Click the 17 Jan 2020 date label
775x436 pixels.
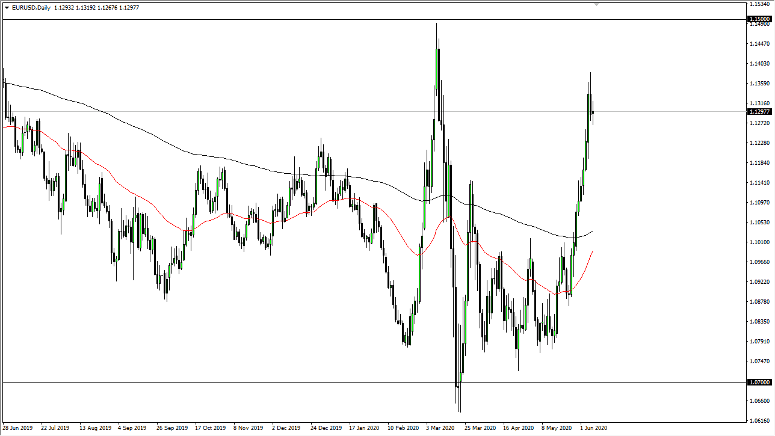[x=365, y=428]
